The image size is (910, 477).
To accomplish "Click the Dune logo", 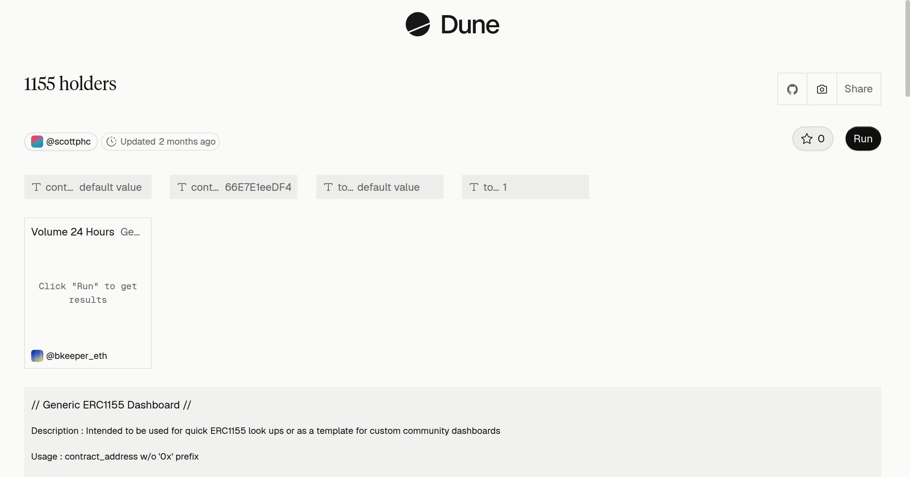I will 452,25.
